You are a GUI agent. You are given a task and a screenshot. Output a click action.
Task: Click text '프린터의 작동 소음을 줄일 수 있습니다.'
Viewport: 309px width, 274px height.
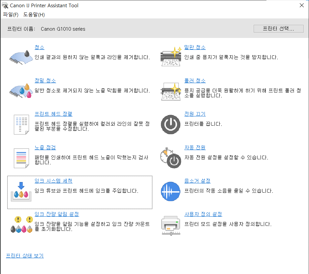[x=229, y=191]
